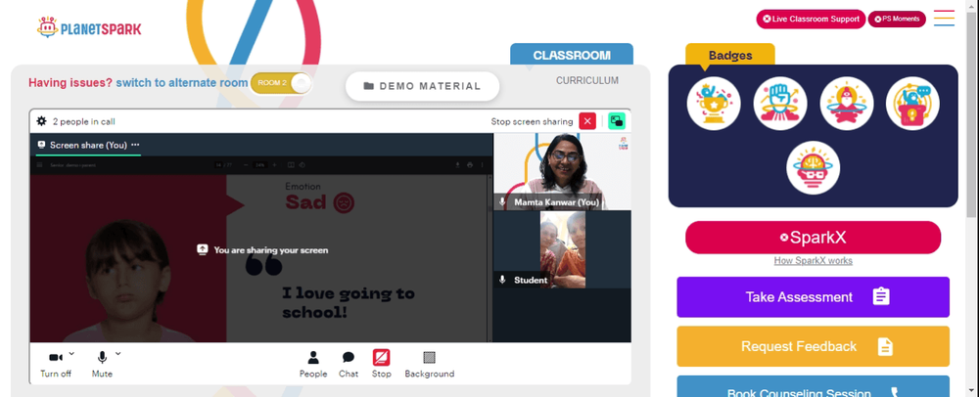979x397 pixels.
Task: Open the Screen share (You) more options dots
Action: [x=135, y=145]
